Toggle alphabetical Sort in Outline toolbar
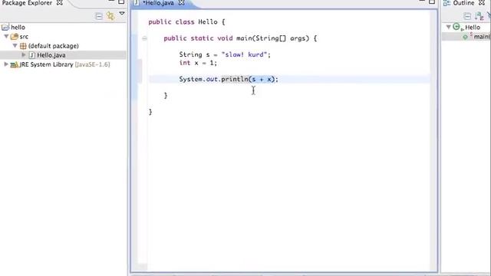This screenshot has height=276, width=491. pyautogui.click(x=479, y=16)
